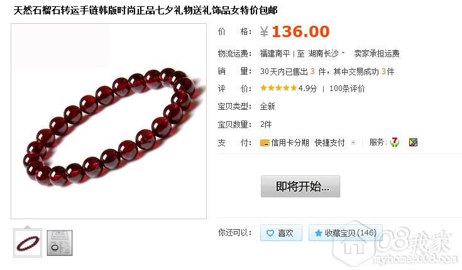Screen dimensions: 462x270
Task: Click the 7-day return service icon
Action: tap(395, 143)
